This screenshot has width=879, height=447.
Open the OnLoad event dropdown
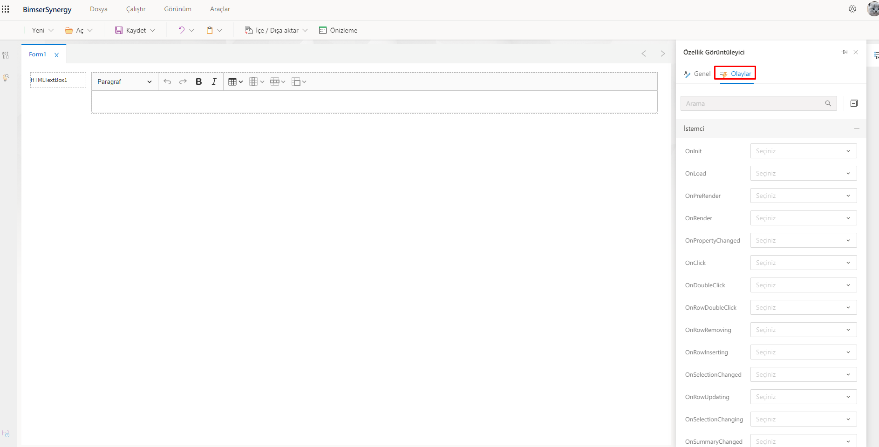804,173
